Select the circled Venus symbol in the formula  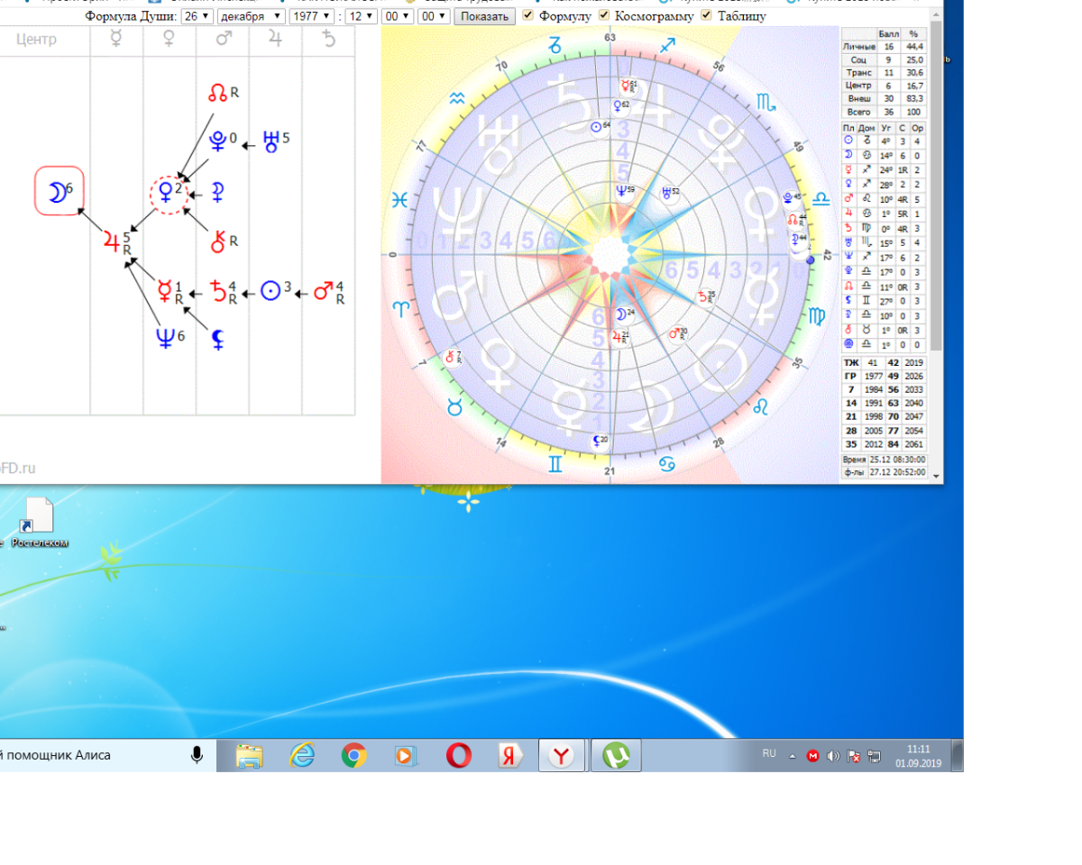168,193
